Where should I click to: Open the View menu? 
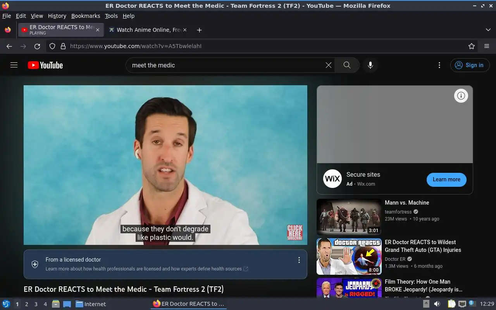[37, 16]
